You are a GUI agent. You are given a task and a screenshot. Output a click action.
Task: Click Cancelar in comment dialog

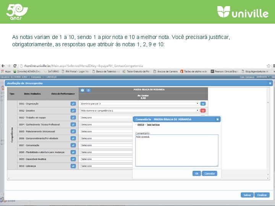pos(209,174)
